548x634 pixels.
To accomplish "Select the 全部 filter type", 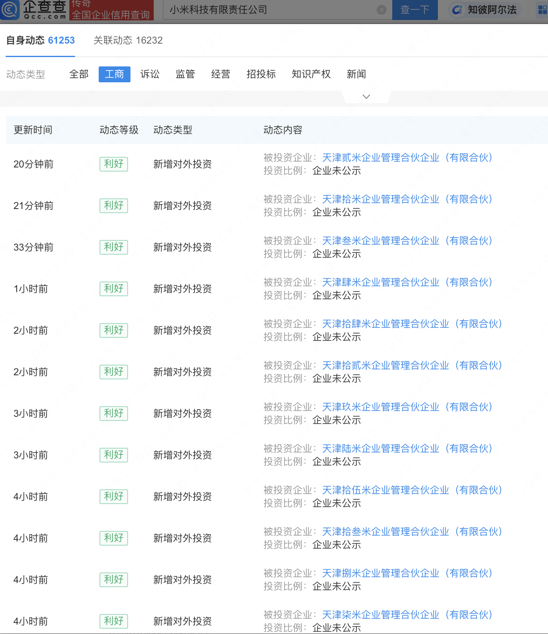I will coord(79,74).
